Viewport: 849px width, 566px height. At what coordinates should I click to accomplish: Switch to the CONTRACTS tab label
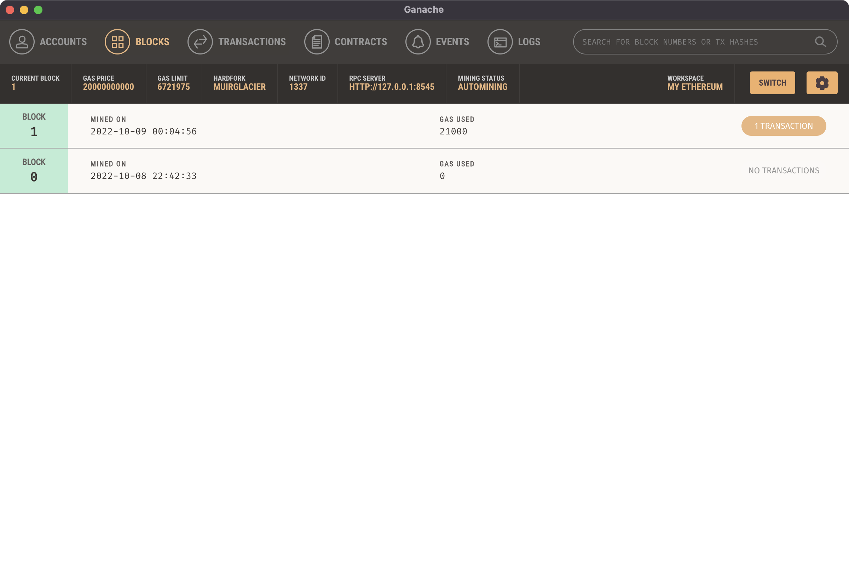(360, 42)
